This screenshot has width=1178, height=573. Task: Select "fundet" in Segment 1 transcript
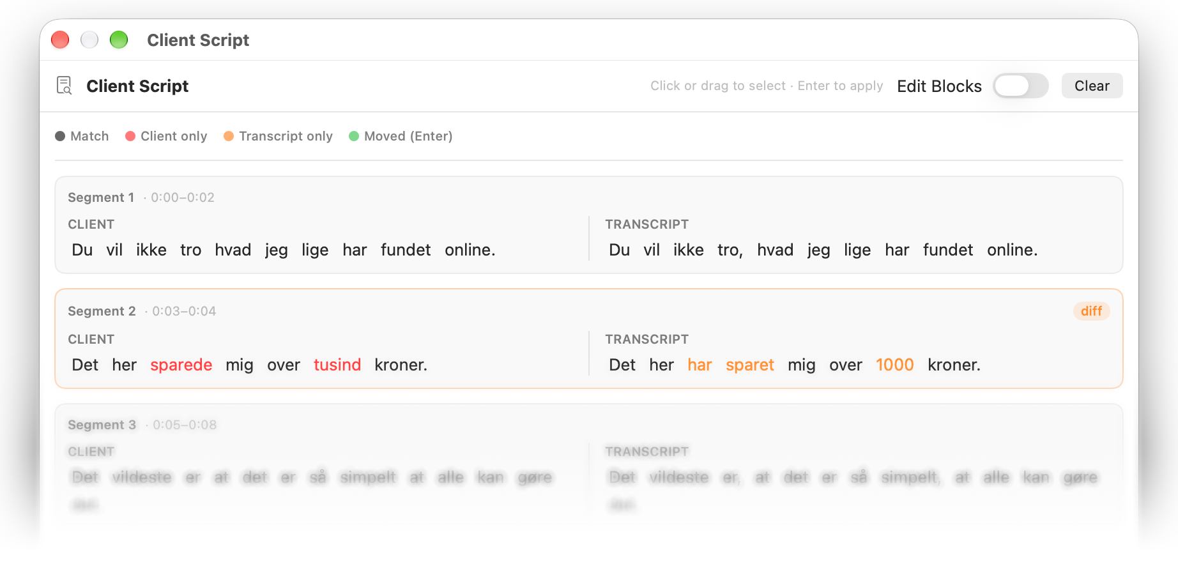click(948, 250)
